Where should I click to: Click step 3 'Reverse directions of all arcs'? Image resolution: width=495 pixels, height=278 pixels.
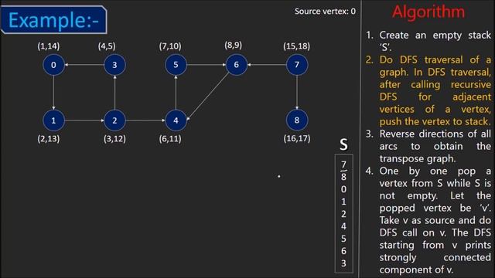(428, 146)
